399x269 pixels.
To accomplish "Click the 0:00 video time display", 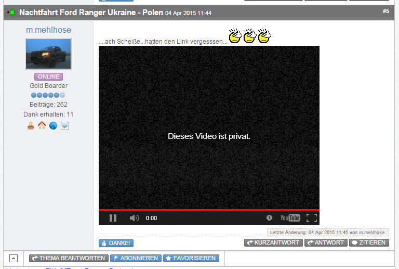I will (151, 218).
